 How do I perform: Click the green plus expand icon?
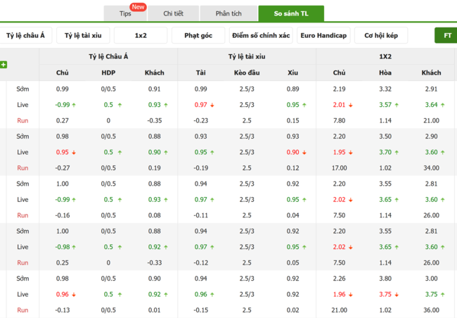tap(4, 65)
